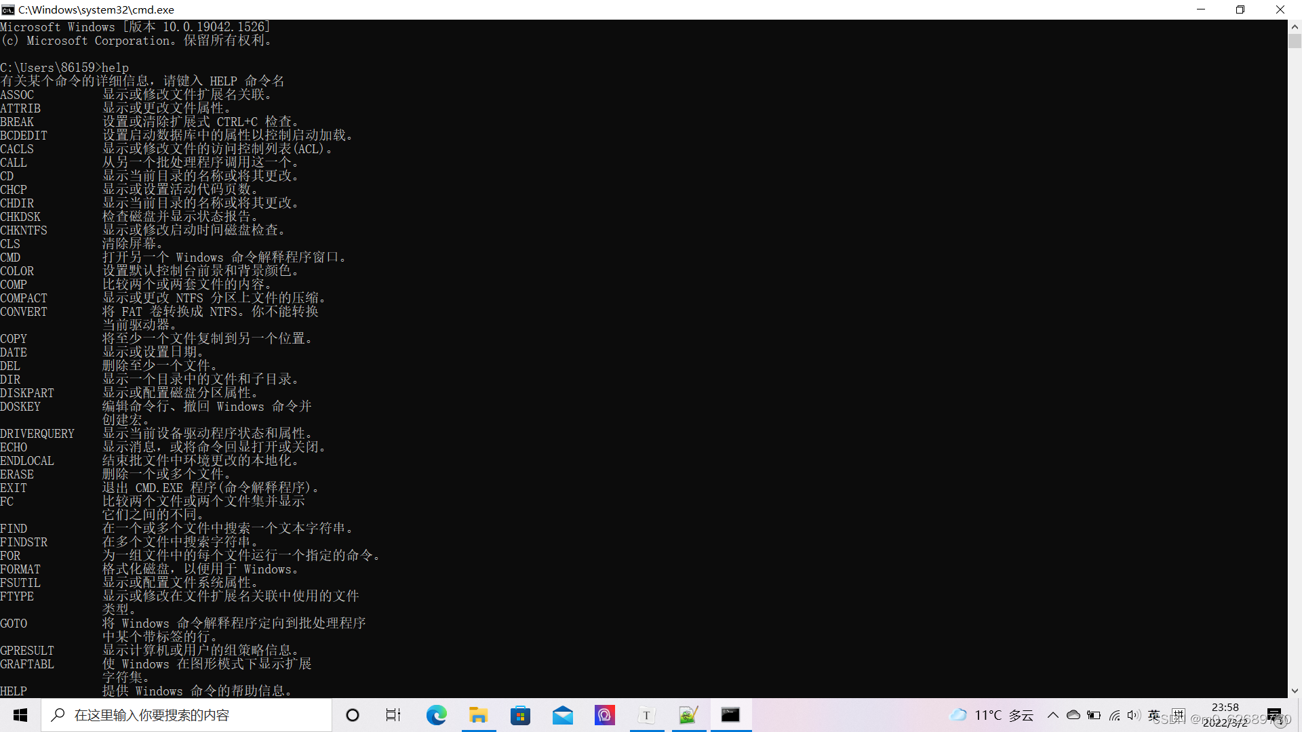
Task: Click the vertical scrollbar thumb
Action: tap(1295, 41)
